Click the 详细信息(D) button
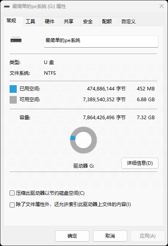Image resolution: width=168 pixels, height=246 pixels. [140, 163]
